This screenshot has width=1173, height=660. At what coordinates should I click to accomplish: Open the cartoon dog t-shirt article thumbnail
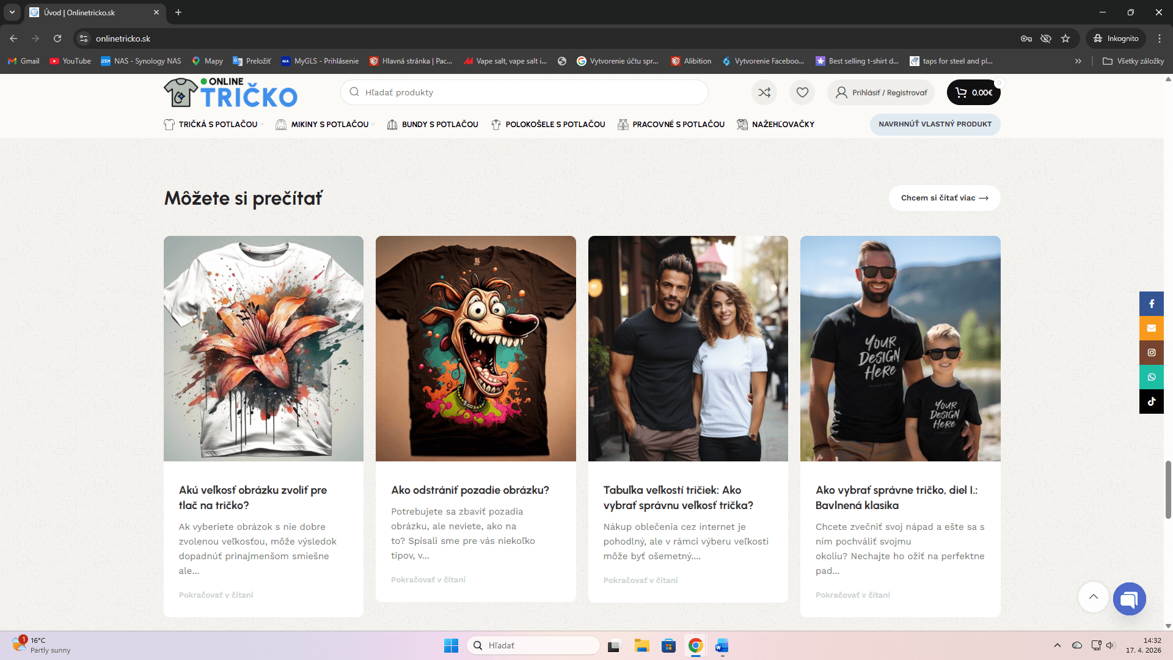[475, 348]
